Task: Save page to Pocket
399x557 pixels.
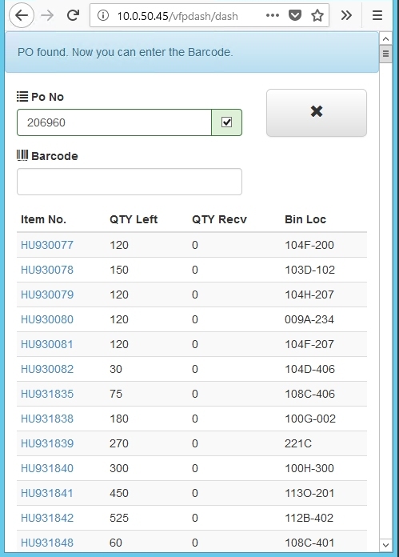Action: (x=294, y=15)
